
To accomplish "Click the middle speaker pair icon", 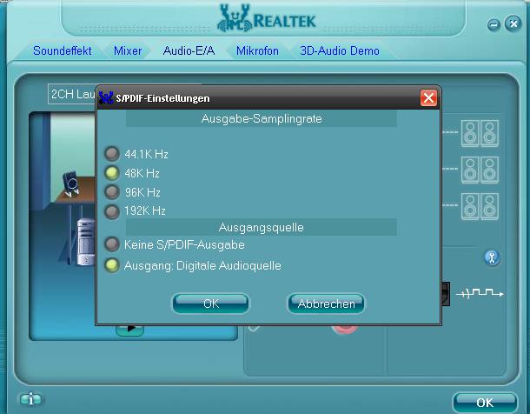I will point(480,170).
